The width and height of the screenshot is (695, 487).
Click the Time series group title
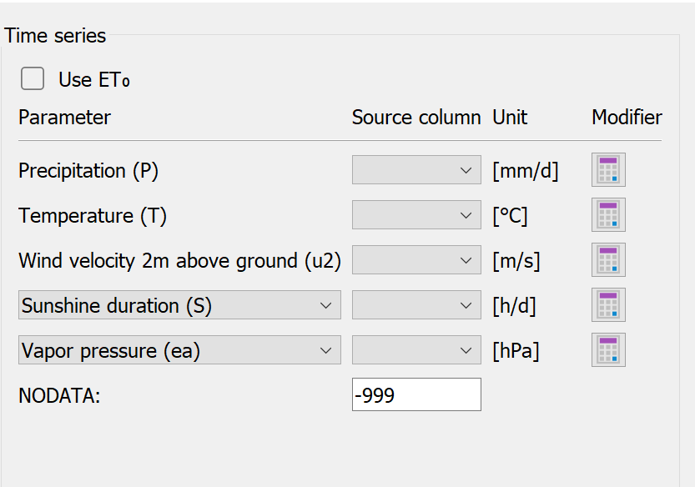coord(55,36)
